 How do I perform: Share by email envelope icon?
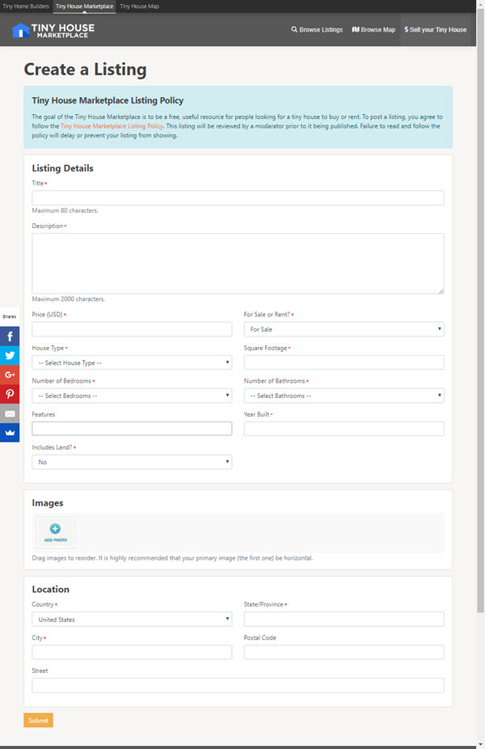pos(10,413)
